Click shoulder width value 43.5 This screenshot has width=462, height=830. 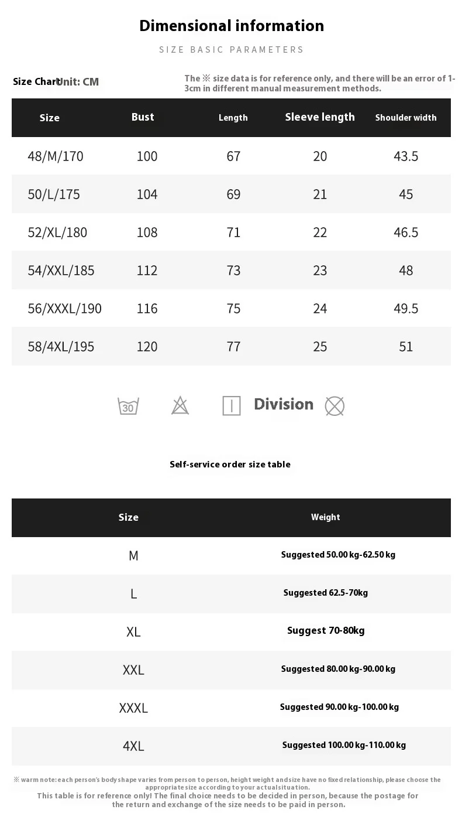(406, 156)
